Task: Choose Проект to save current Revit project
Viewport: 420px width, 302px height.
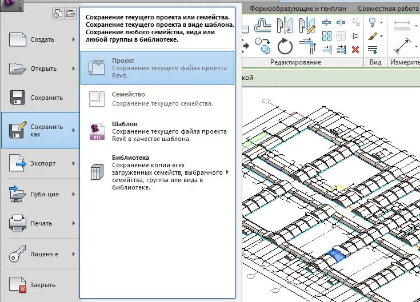Action: pos(157,68)
